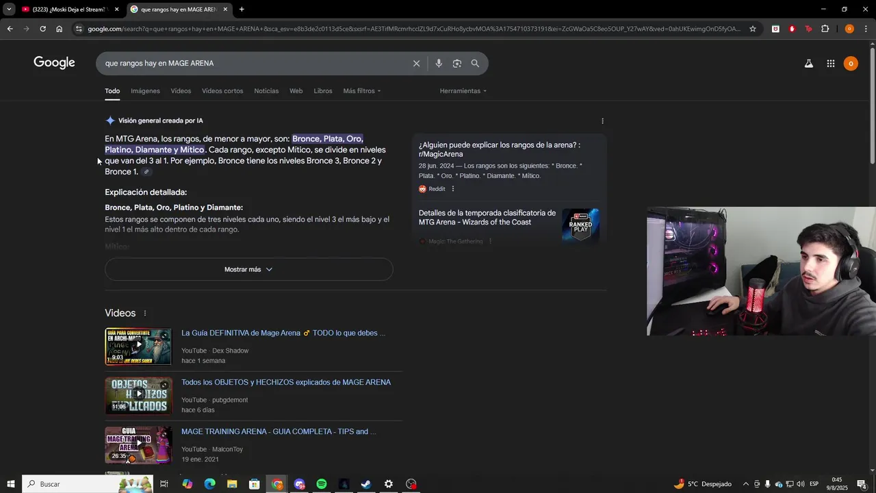
Task: Close the Mage Arena search tab
Action: point(225,10)
